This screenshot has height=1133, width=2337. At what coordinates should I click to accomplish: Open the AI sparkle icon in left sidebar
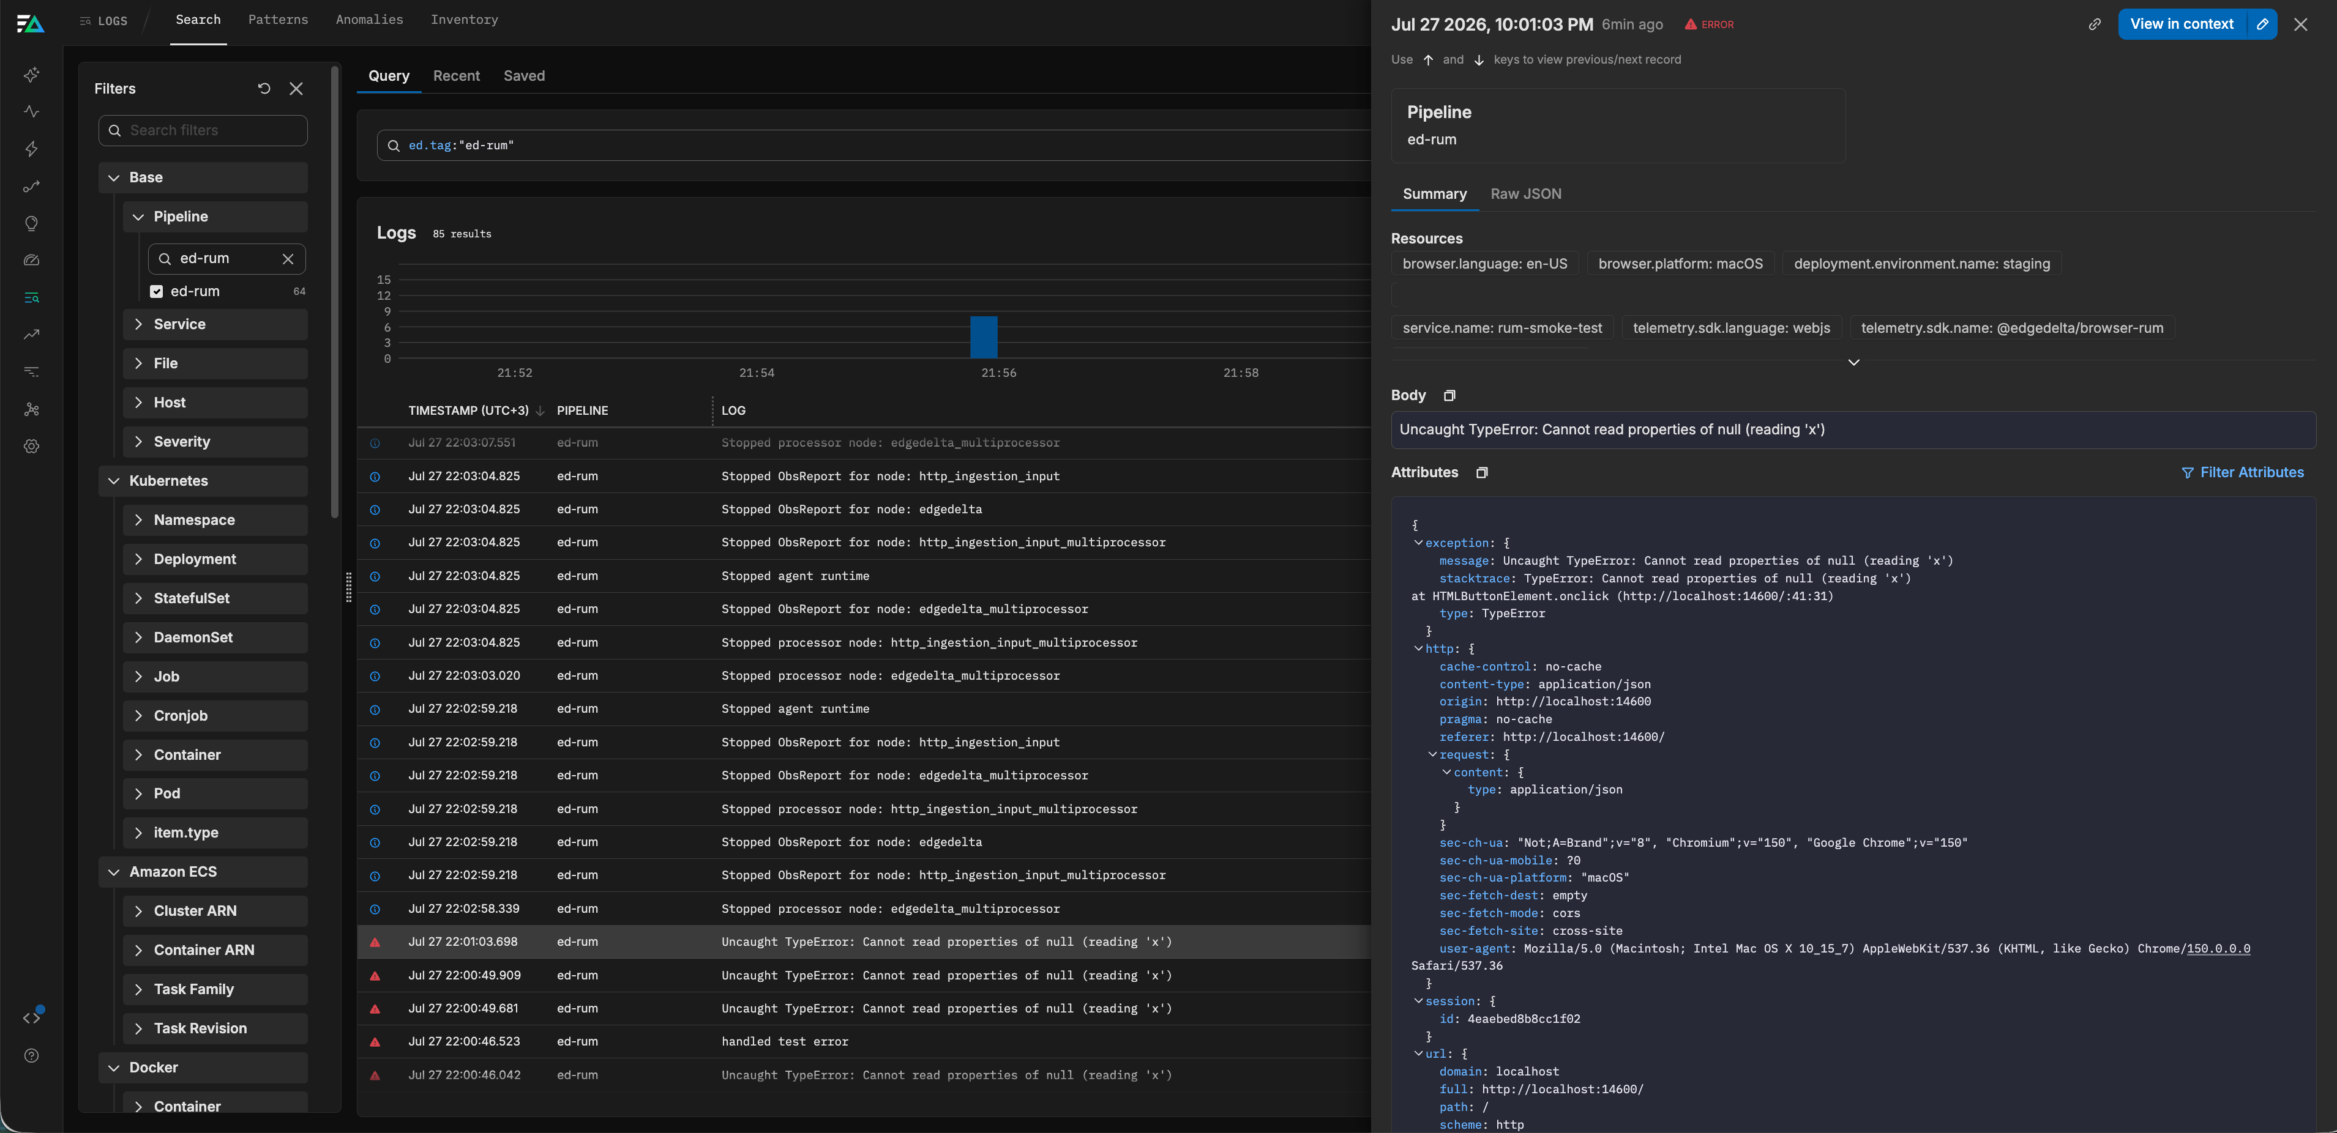tap(32, 74)
